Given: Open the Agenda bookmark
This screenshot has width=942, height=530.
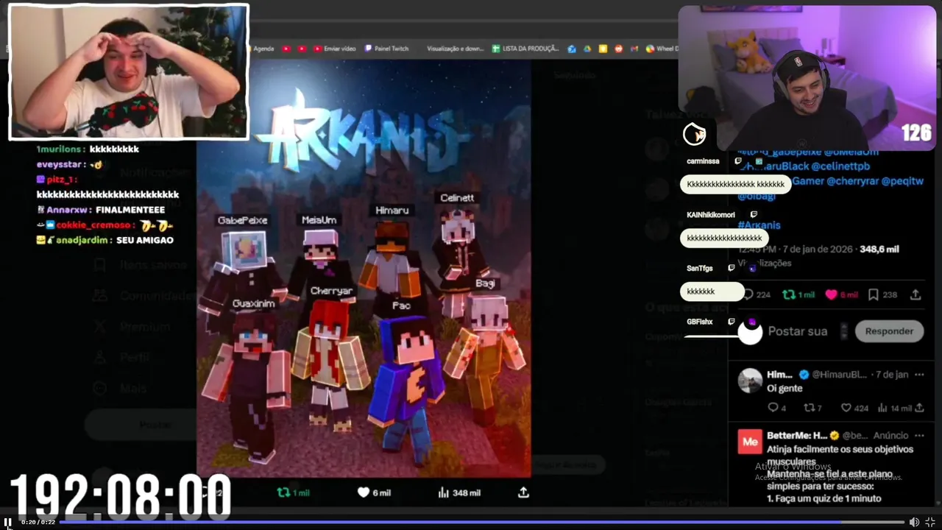Looking at the screenshot, I should pos(263,49).
